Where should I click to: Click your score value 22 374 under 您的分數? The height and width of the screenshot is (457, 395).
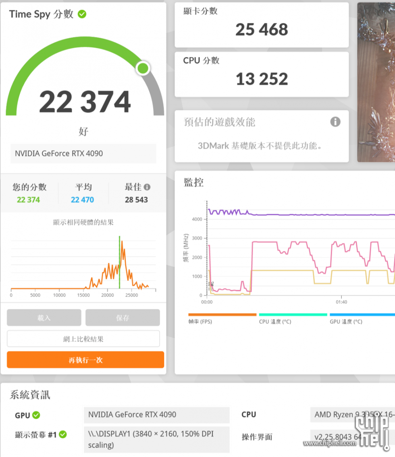[x=28, y=200]
